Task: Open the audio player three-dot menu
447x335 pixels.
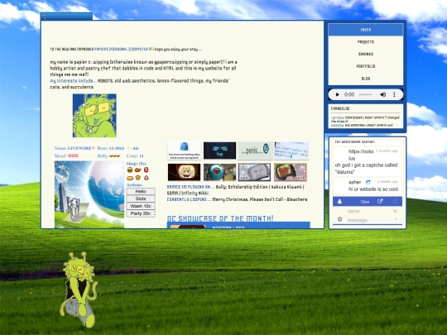Action: point(394,94)
